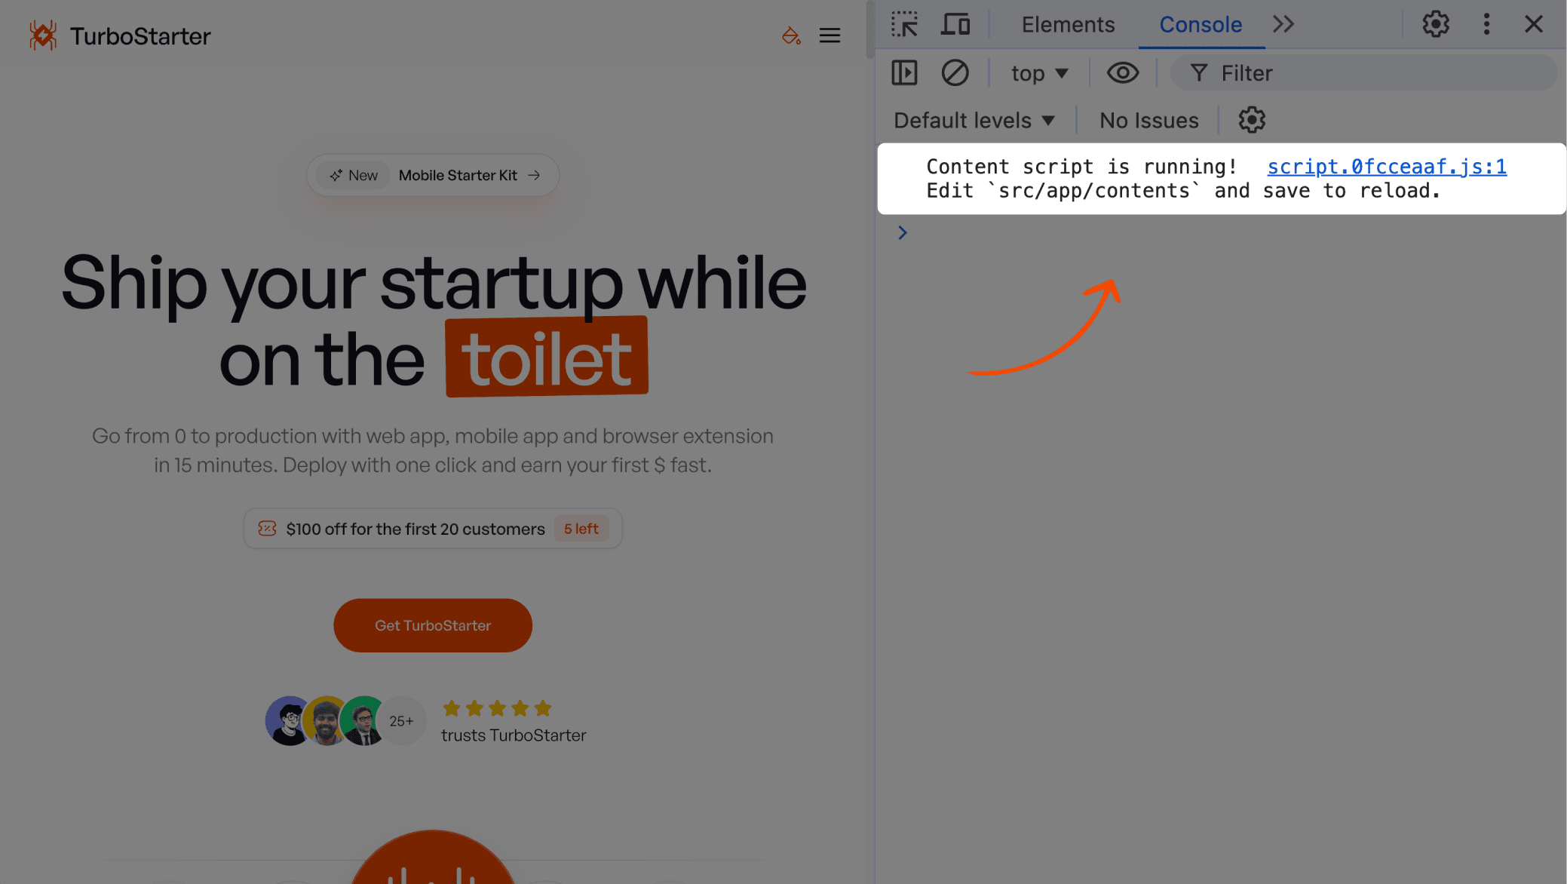Expand the Default levels dropdown

pyautogui.click(x=974, y=120)
